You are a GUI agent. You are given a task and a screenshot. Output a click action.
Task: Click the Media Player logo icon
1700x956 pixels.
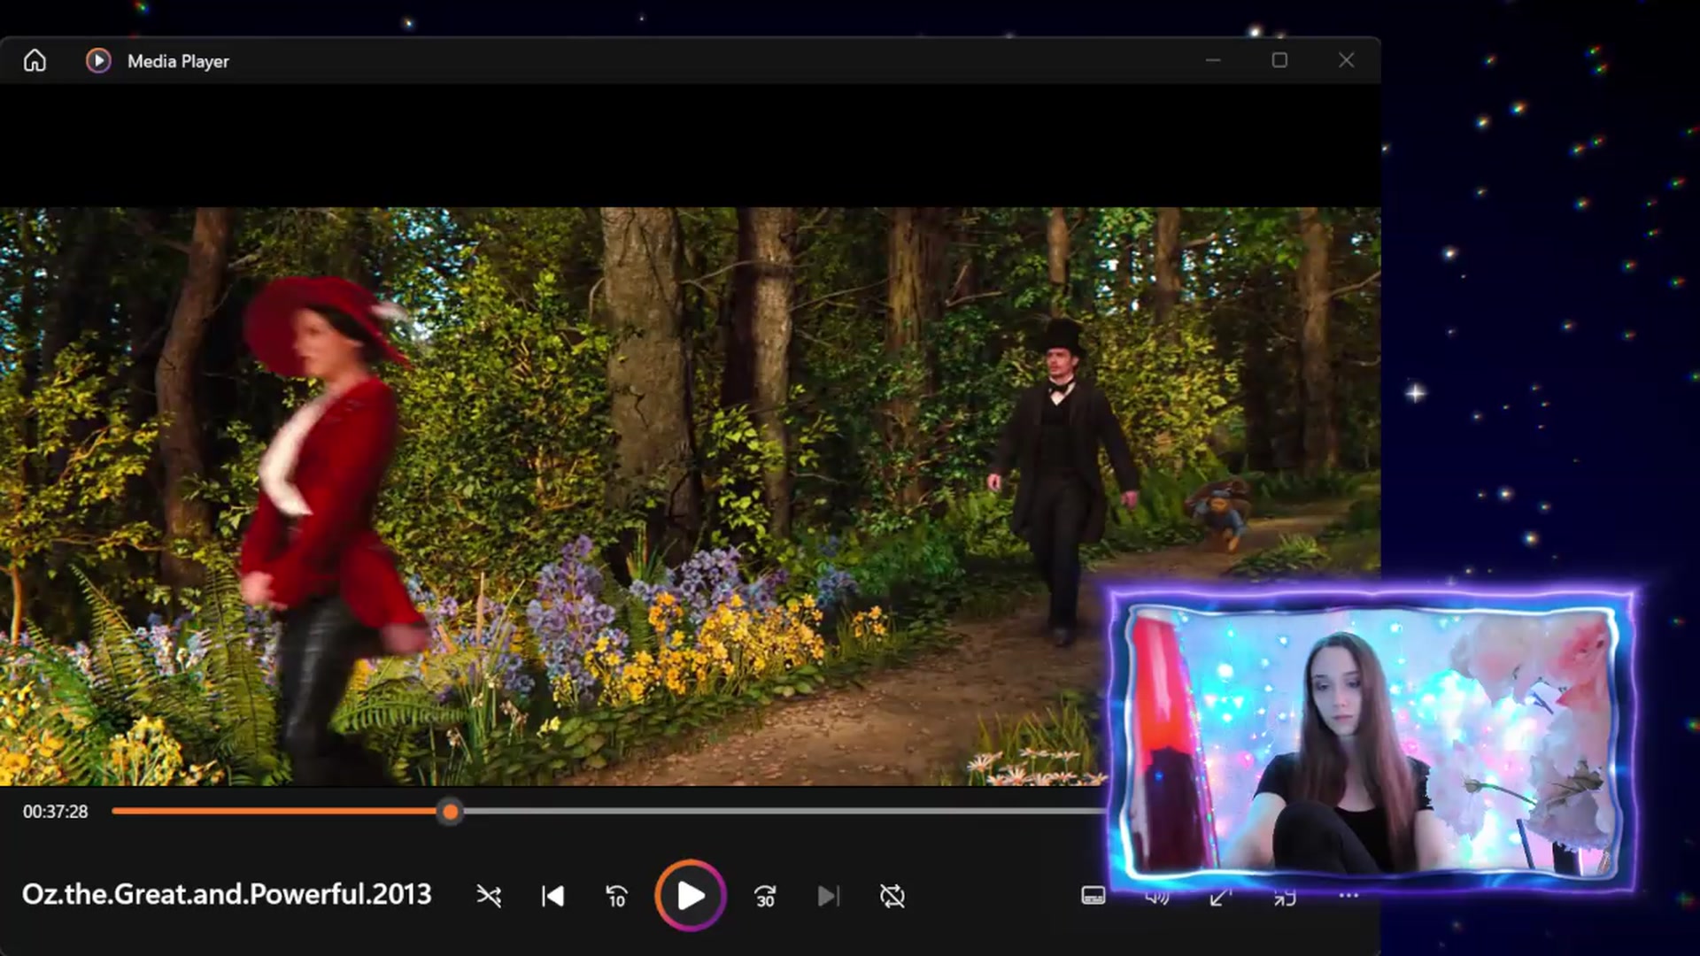tap(98, 60)
